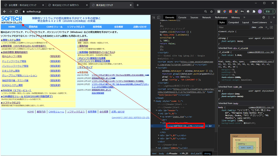Click the common20201111.css:367 source link
The height and width of the screenshot is (156, 278).
261,52
